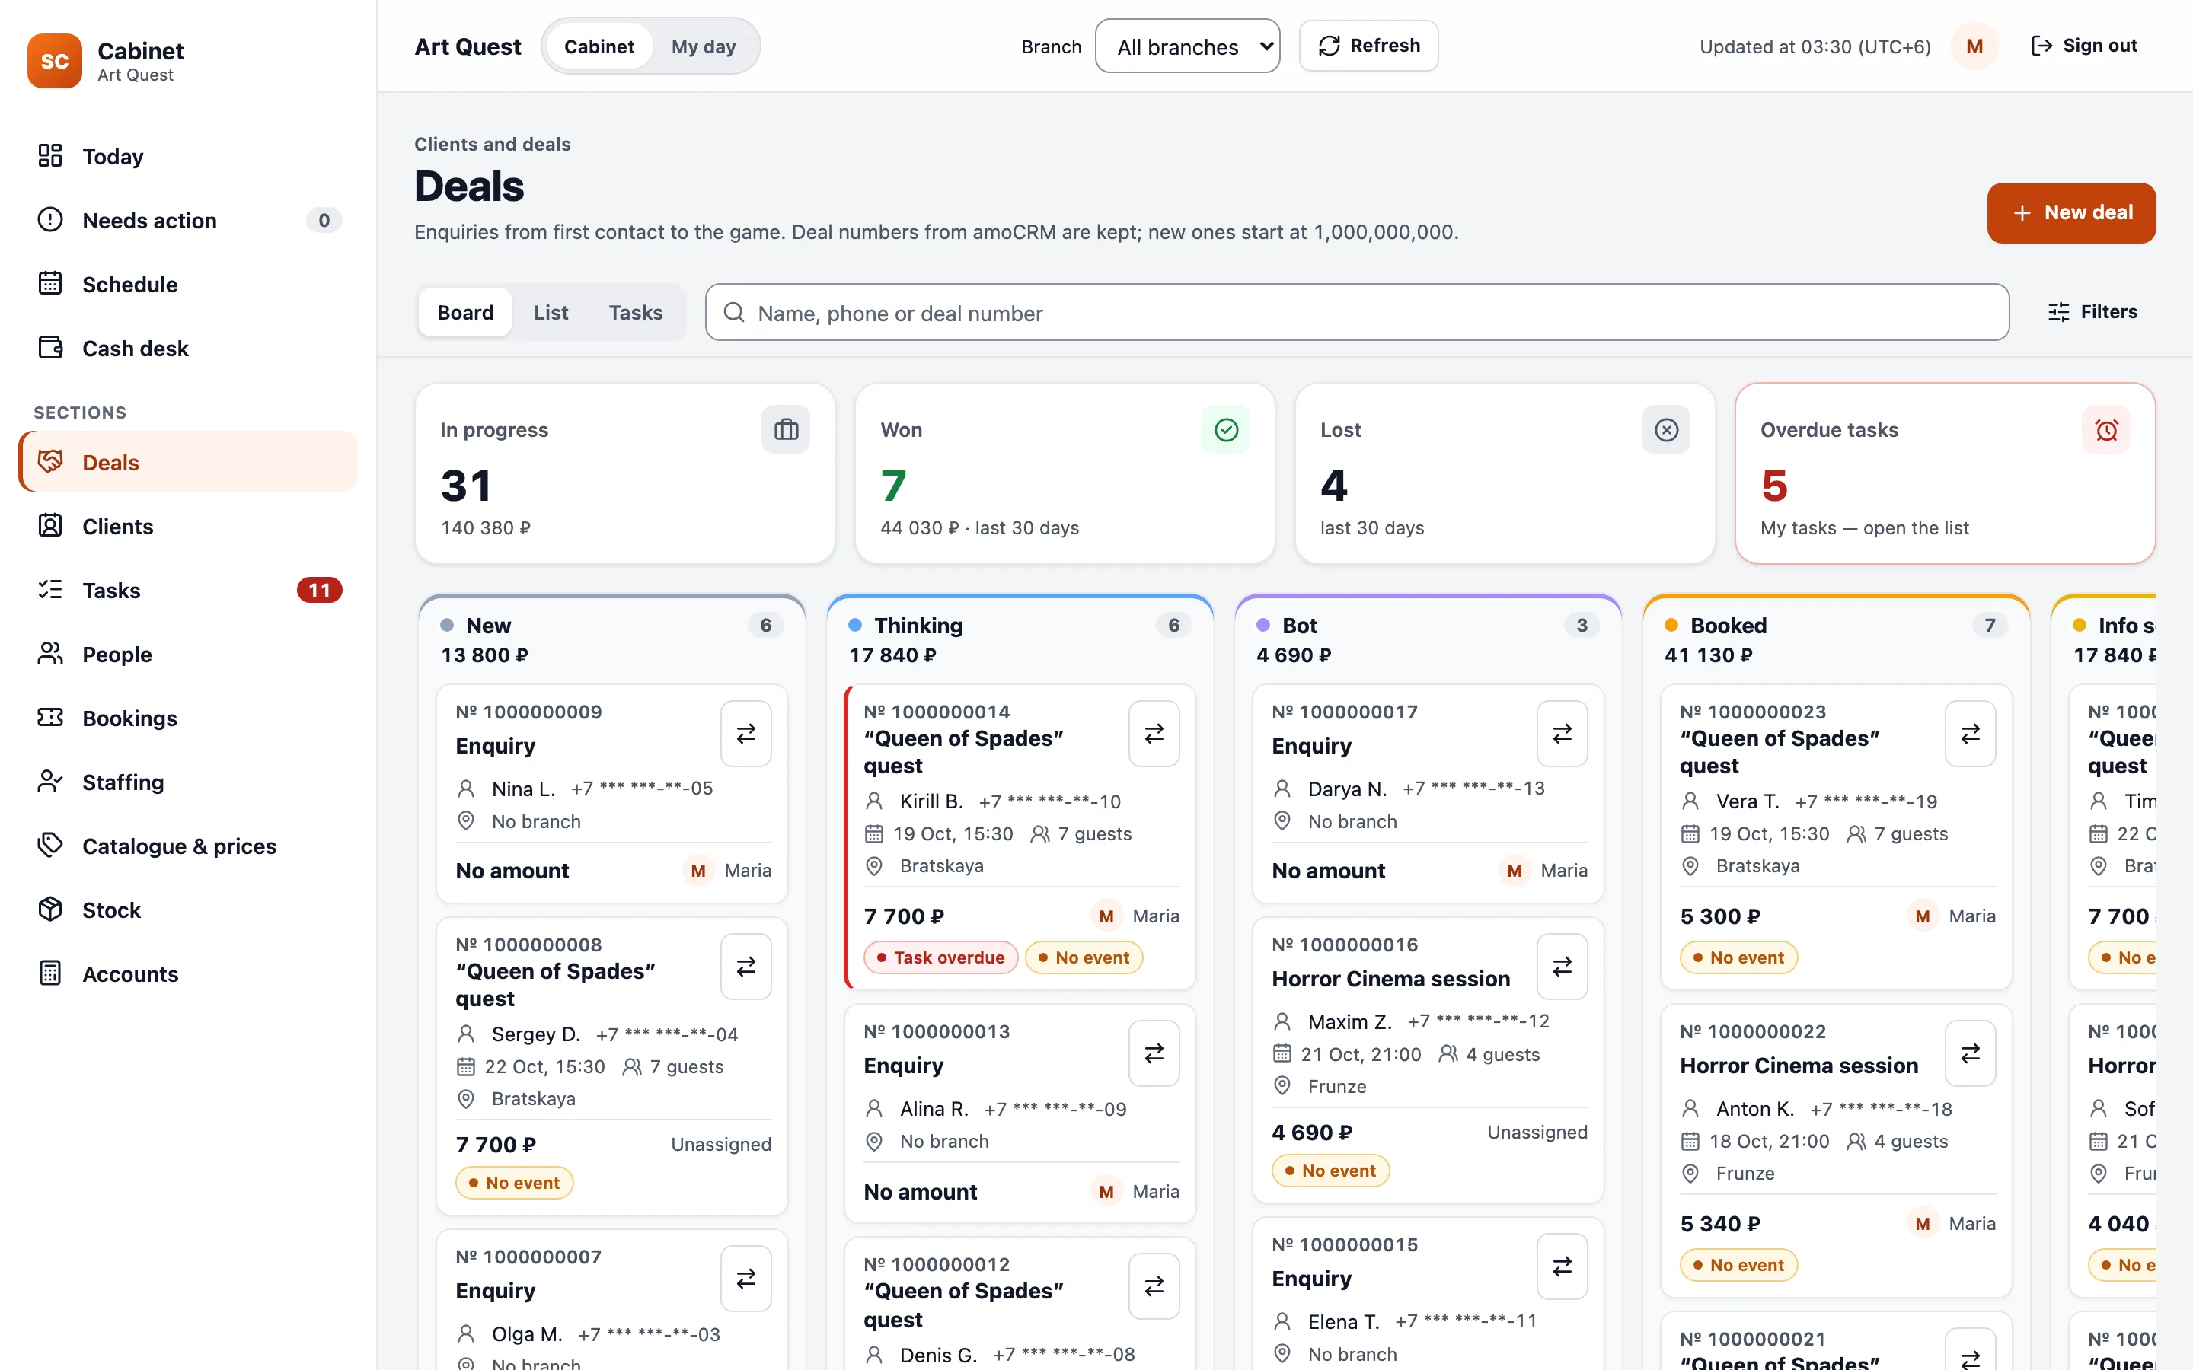This screenshot has width=2193, height=1370.
Task: Click the SC Cabinet logo icon
Action: tap(54, 61)
